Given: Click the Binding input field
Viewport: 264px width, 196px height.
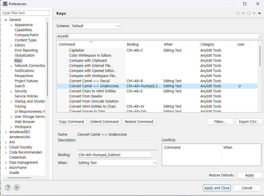Looking at the screenshot, I should (x=114, y=155).
